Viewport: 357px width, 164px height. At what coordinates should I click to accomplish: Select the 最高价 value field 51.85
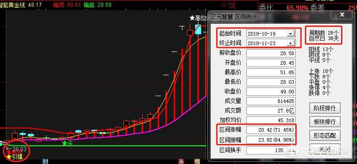pyautogui.click(x=271, y=73)
